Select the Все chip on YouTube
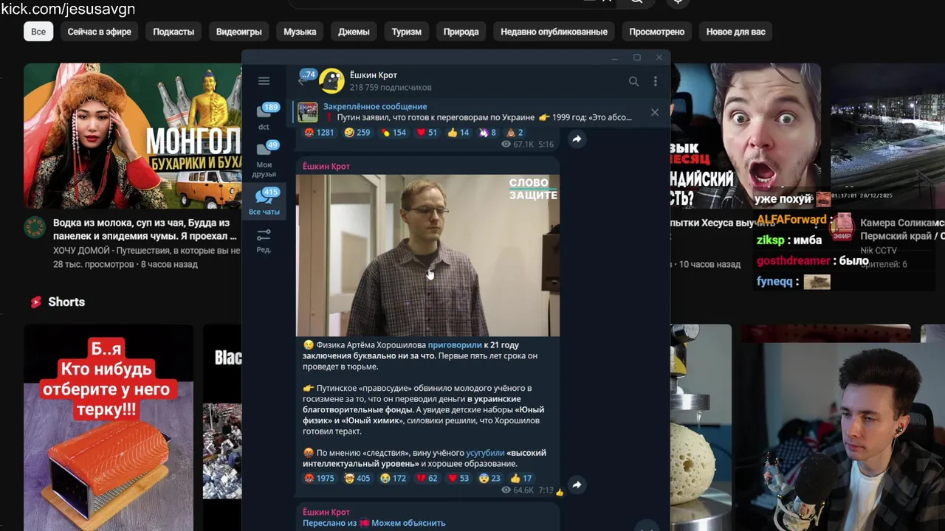Viewport: 945px width, 531px height. pyautogui.click(x=38, y=32)
